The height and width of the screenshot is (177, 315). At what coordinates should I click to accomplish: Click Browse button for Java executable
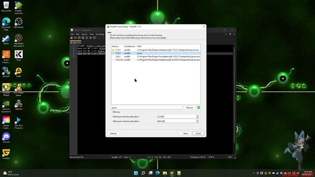(189, 108)
